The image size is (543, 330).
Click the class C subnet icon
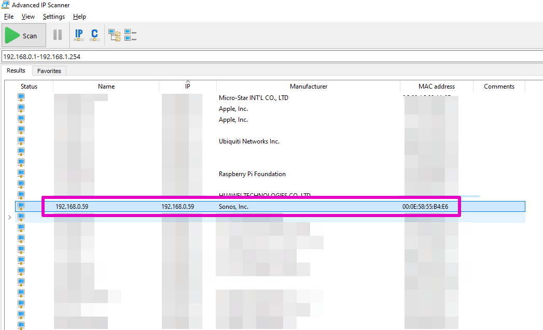click(94, 35)
